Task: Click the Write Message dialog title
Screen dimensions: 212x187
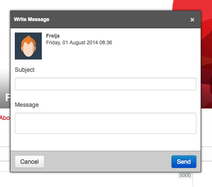Action: point(32,19)
